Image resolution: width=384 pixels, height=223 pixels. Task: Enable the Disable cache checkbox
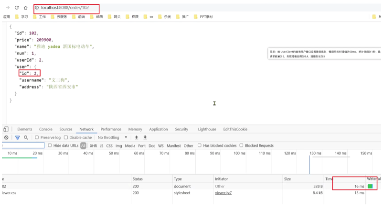click(x=66, y=137)
